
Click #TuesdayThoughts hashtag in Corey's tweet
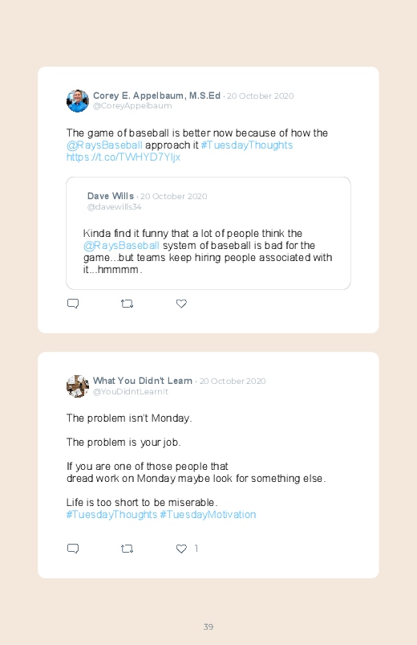click(x=247, y=145)
